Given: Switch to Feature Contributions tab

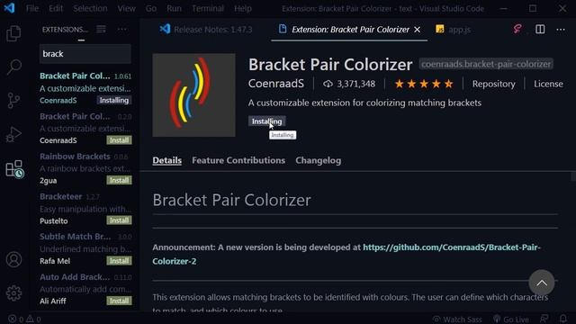Looking at the screenshot, I should point(238,160).
